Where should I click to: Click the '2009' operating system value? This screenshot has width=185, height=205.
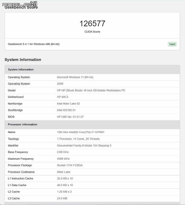click(x=60, y=84)
